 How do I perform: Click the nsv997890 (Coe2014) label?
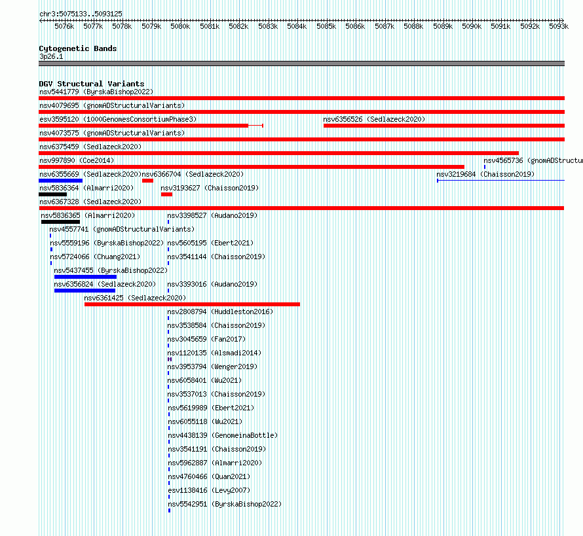77,160
